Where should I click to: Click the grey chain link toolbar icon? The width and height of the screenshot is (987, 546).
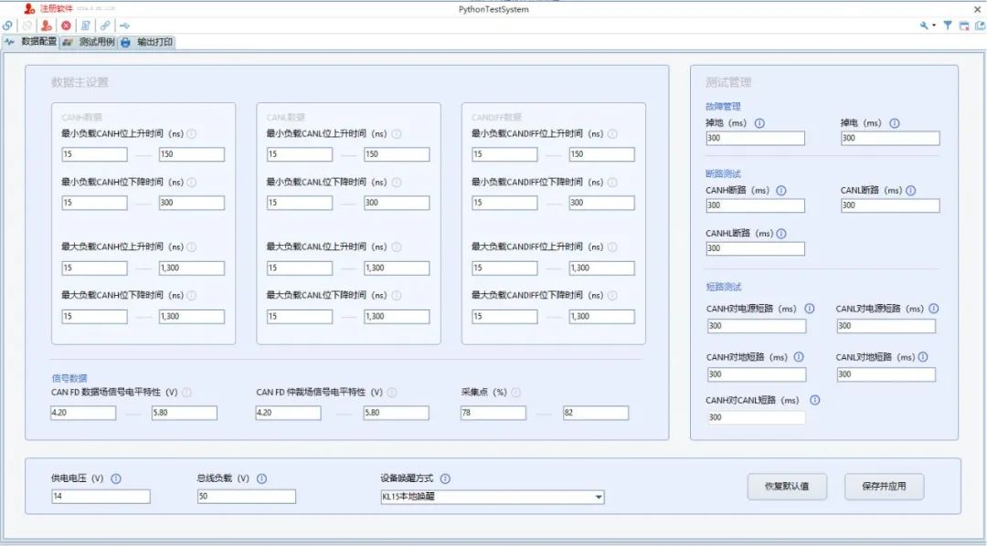click(105, 26)
